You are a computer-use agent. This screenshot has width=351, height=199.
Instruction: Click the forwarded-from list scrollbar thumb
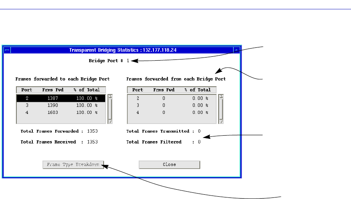pos(221,109)
